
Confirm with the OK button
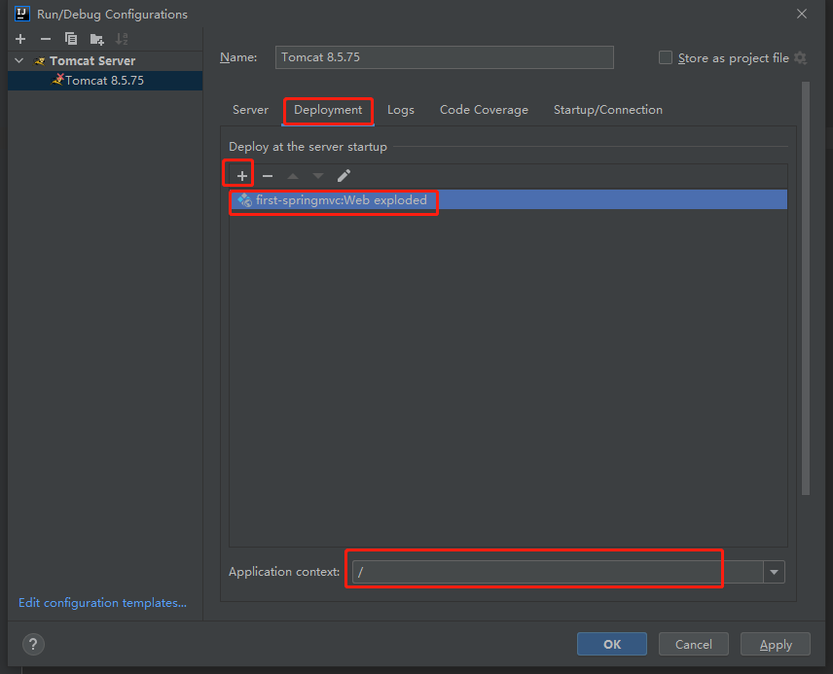612,644
